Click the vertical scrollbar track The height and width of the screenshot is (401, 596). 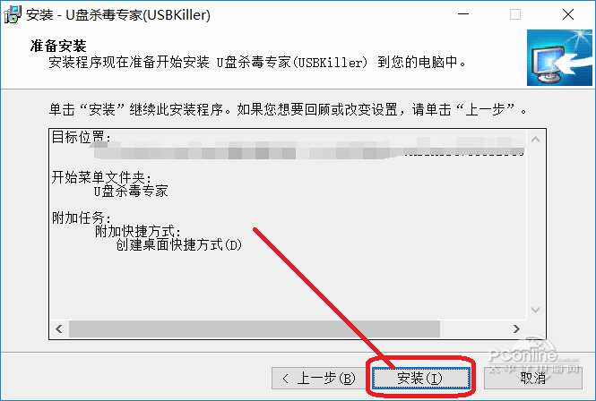536,225
